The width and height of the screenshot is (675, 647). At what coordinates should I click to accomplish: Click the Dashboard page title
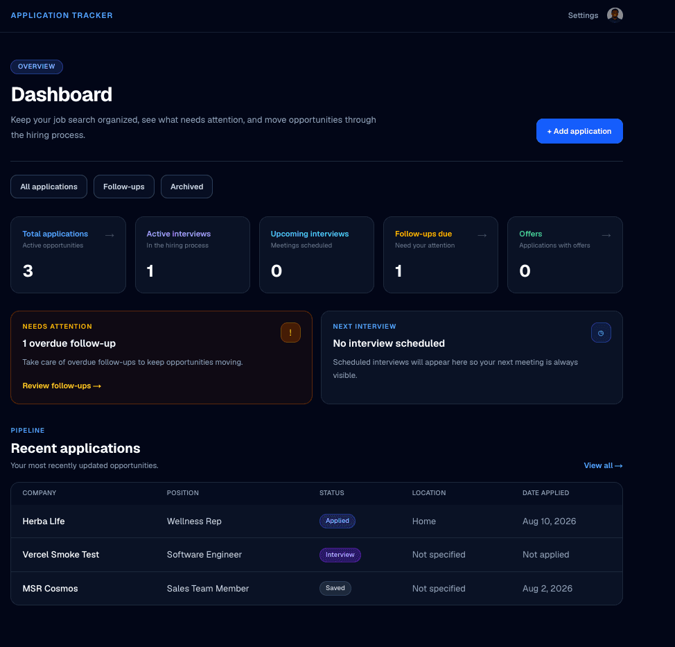(62, 94)
